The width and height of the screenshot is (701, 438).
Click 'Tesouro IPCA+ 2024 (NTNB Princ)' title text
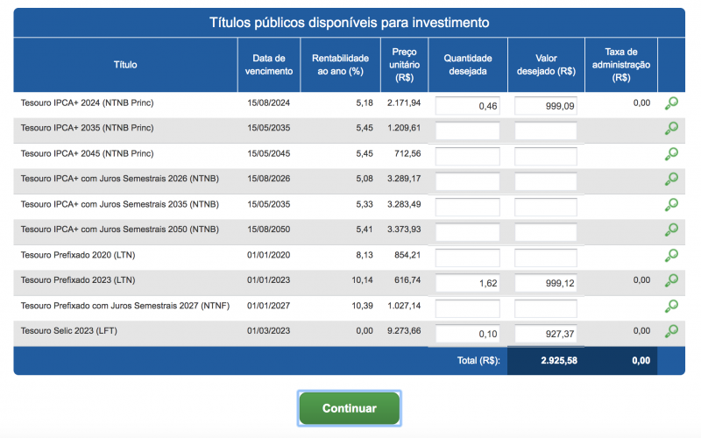(87, 102)
